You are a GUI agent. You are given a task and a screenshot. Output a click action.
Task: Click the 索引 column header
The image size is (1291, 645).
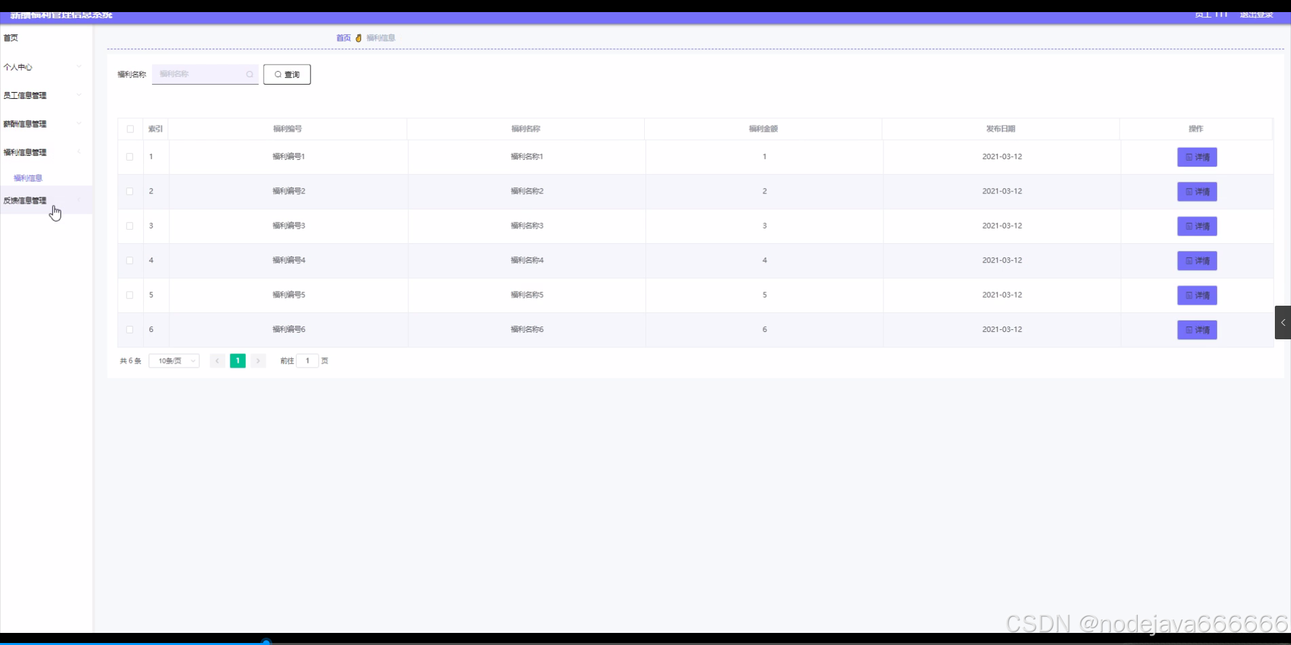coord(155,129)
